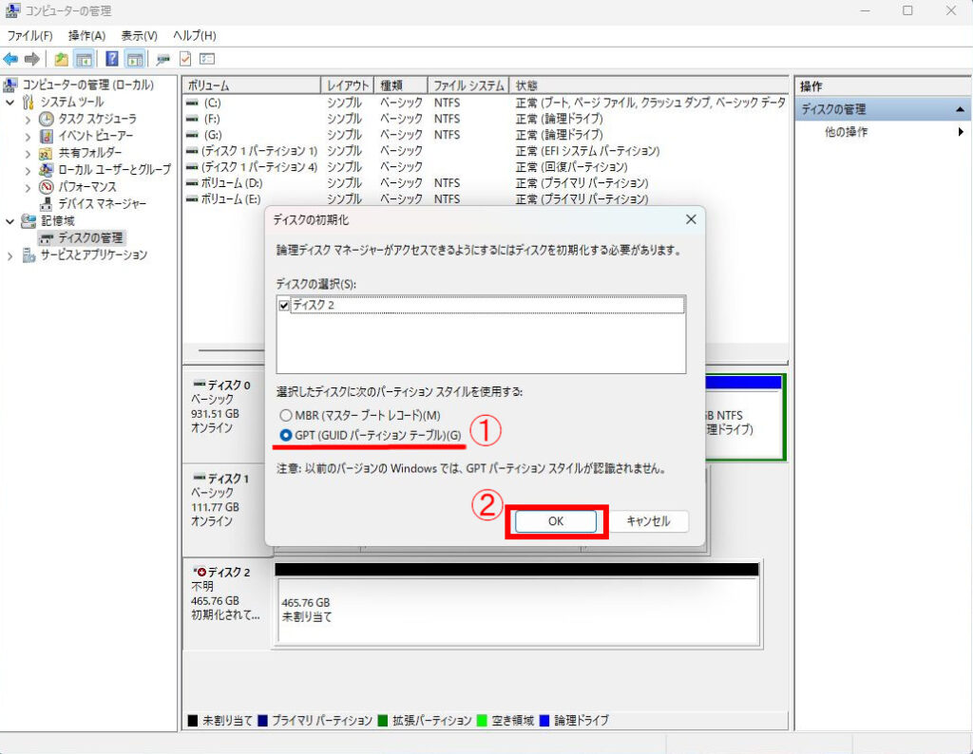The width and height of the screenshot is (973, 754).
Task: Select the デバイス マネージャー tree item
Action: tap(103, 203)
